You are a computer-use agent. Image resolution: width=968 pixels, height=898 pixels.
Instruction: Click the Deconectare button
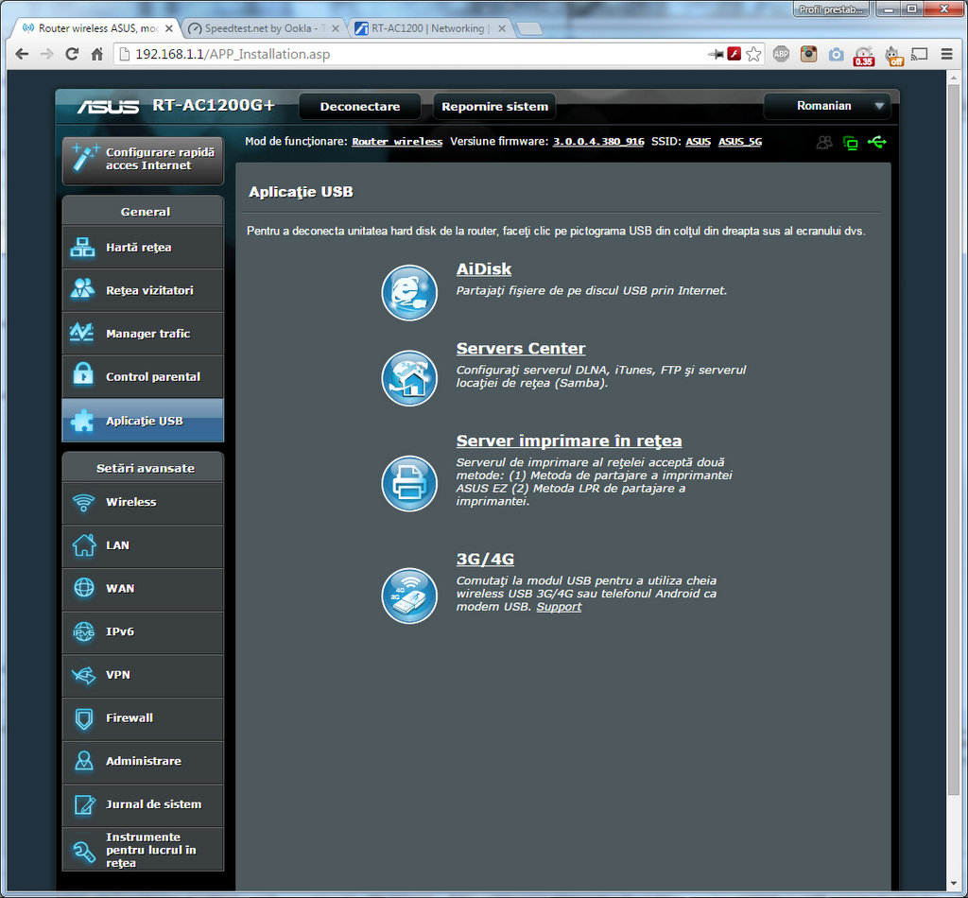360,106
